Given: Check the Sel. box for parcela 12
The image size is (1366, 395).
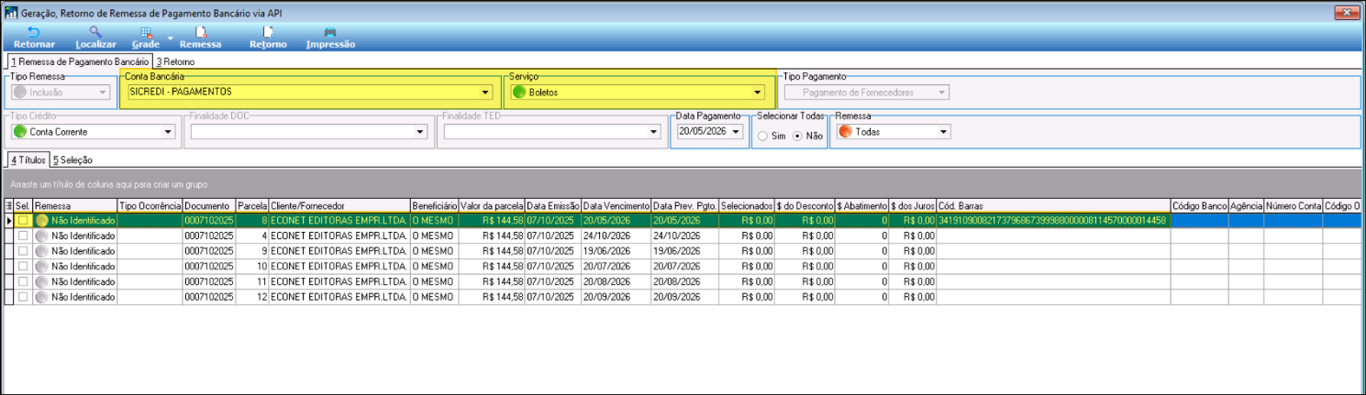Looking at the screenshot, I should [23, 298].
